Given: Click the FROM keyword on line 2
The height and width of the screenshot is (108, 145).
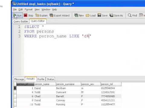Looking at the screenshot, I should click(x=29, y=31).
